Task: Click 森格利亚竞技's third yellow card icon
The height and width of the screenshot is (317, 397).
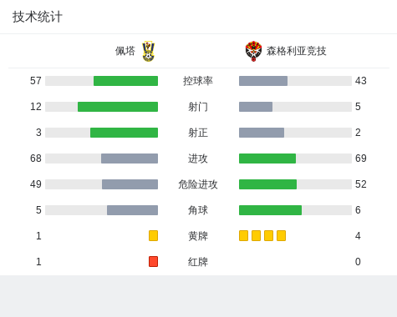Action: (268, 235)
